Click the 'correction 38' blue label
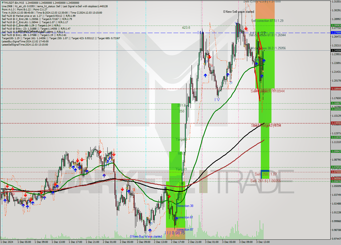 (185, 206)
